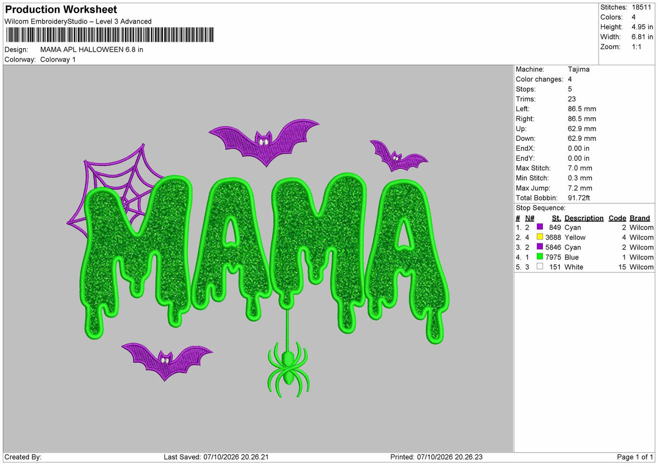This screenshot has height=465, width=658.
Task: Click the Max Jump value '7.2 mm'
Action: [x=580, y=188]
